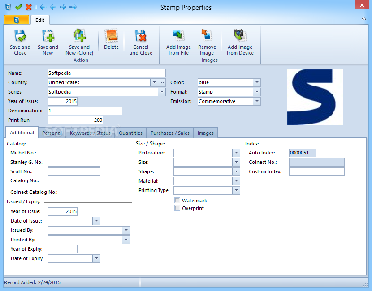Click the Michel No. input field
This screenshot has width=372, height=291.
(x=74, y=153)
